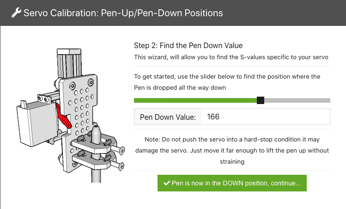The width and height of the screenshot is (346, 209).
Task: Click the checkmark icon on the green button
Action: 167,183
